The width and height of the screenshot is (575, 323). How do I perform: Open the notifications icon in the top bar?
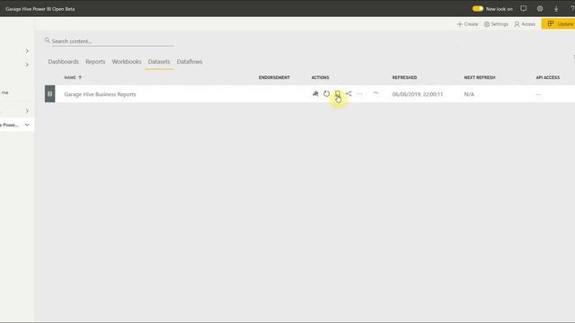pyautogui.click(x=523, y=8)
